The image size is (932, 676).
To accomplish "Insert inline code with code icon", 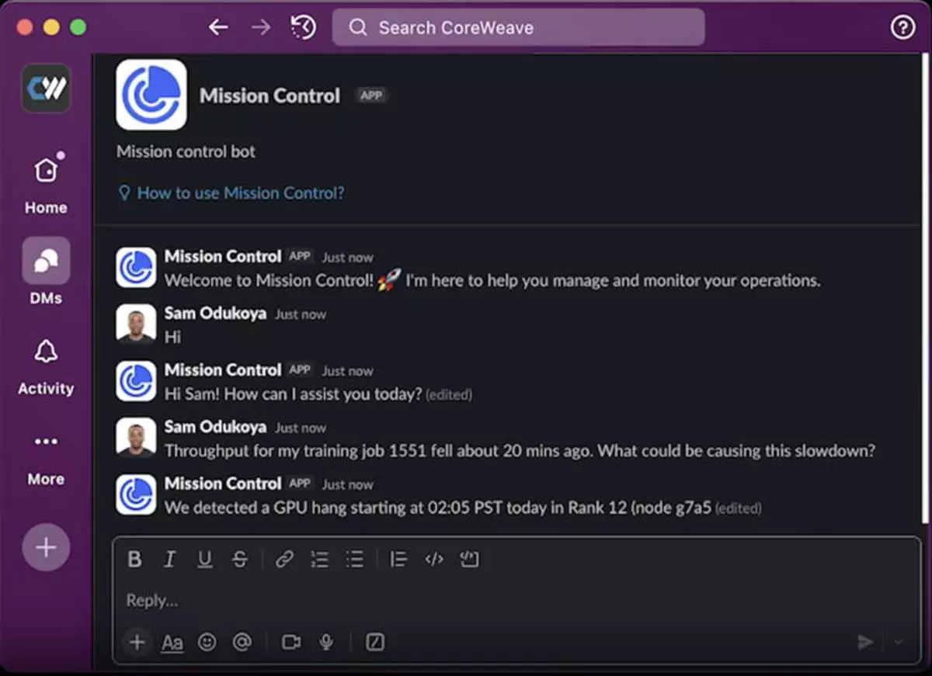I will coord(434,559).
